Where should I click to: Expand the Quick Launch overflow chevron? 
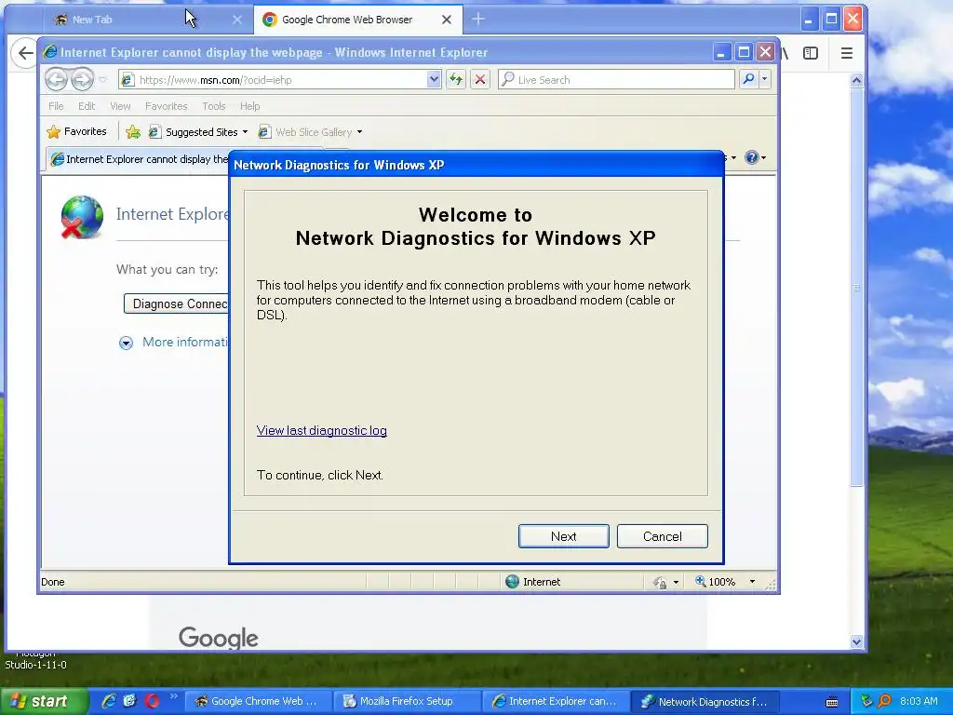(174, 696)
